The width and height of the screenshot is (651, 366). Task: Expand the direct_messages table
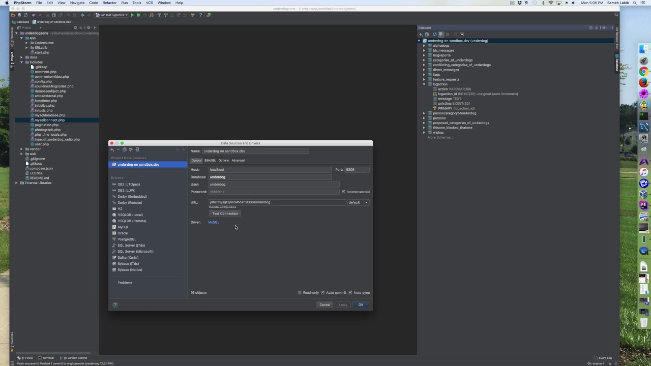pos(424,70)
